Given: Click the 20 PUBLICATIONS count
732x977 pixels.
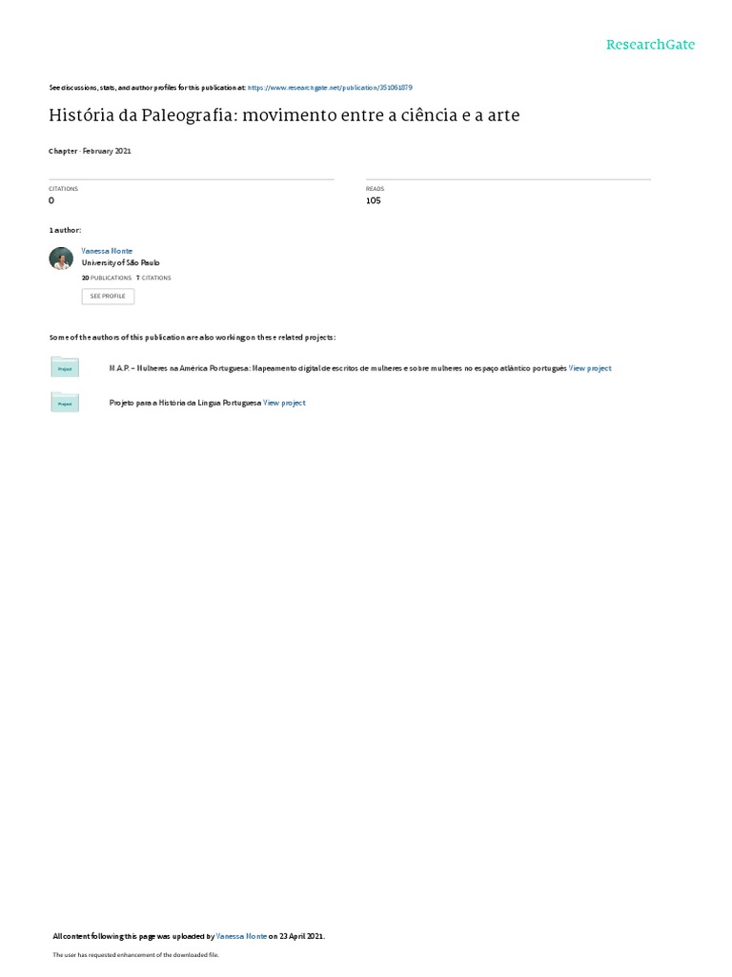Looking at the screenshot, I should click(x=107, y=278).
